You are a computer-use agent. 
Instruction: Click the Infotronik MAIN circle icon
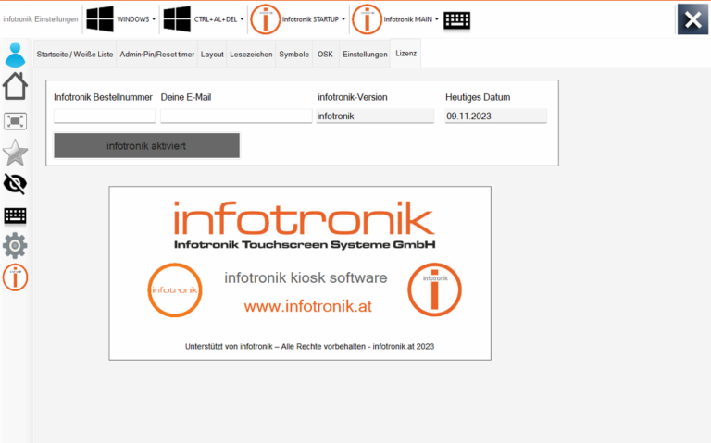point(367,19)
